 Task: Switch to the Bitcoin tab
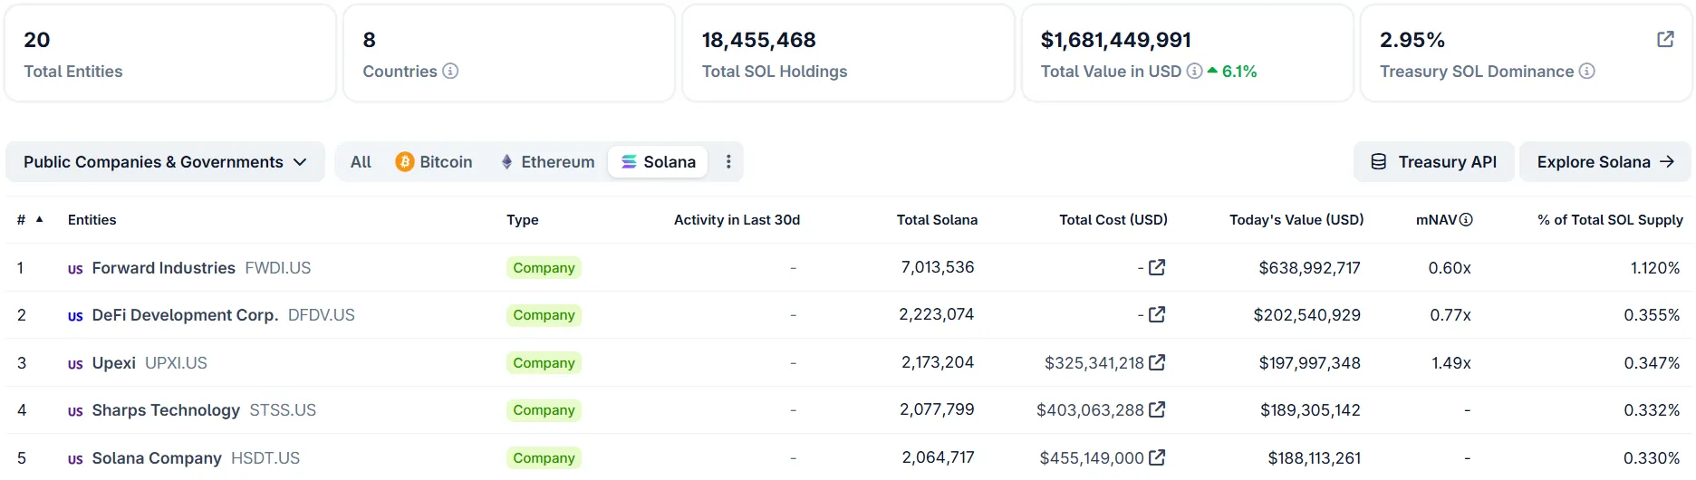pos(434,161)
